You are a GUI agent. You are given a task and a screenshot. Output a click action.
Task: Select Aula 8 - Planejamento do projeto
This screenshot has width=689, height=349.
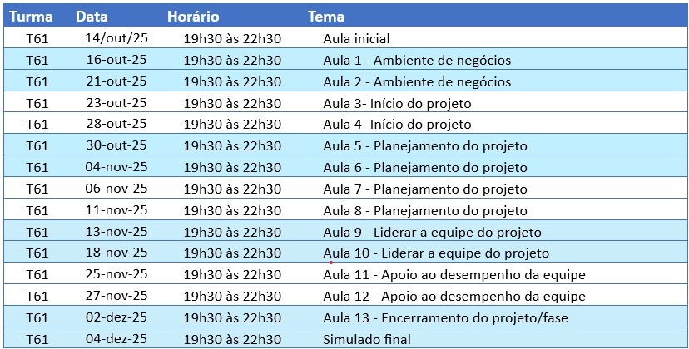pos(425,210)
